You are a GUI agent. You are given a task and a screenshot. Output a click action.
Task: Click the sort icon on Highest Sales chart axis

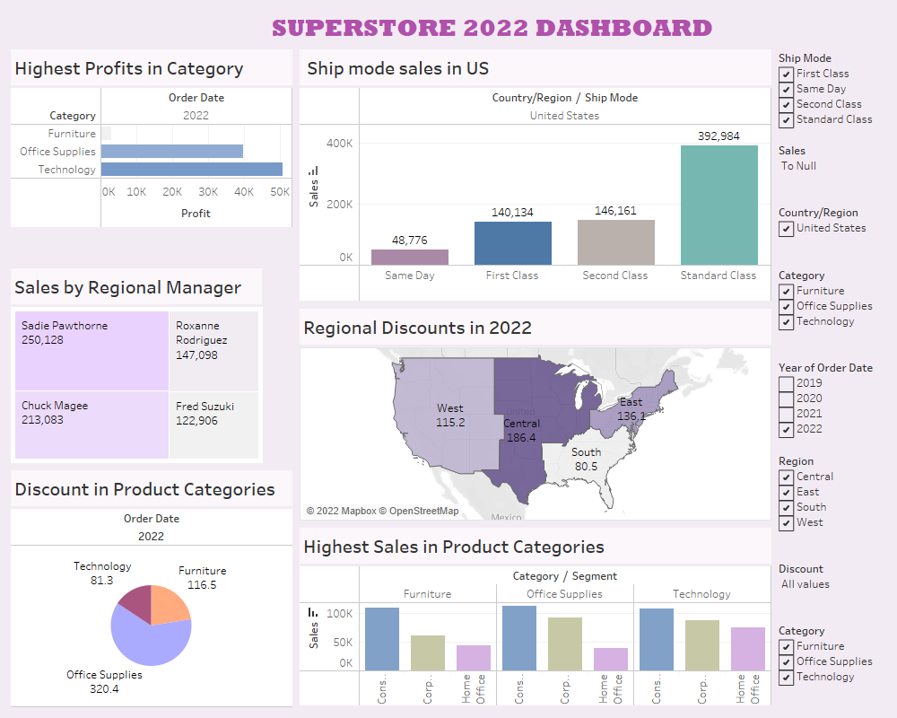(313, 612)
